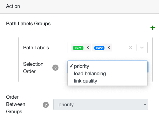This screenshot has width=159, height=120.
Task: Add a new path labels group
Action: (x=153, y=28)
